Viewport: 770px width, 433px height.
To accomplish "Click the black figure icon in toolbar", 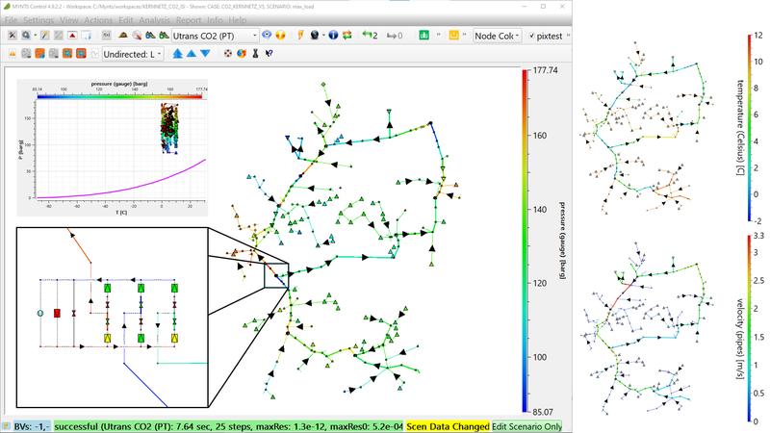I will coord(255,54).
